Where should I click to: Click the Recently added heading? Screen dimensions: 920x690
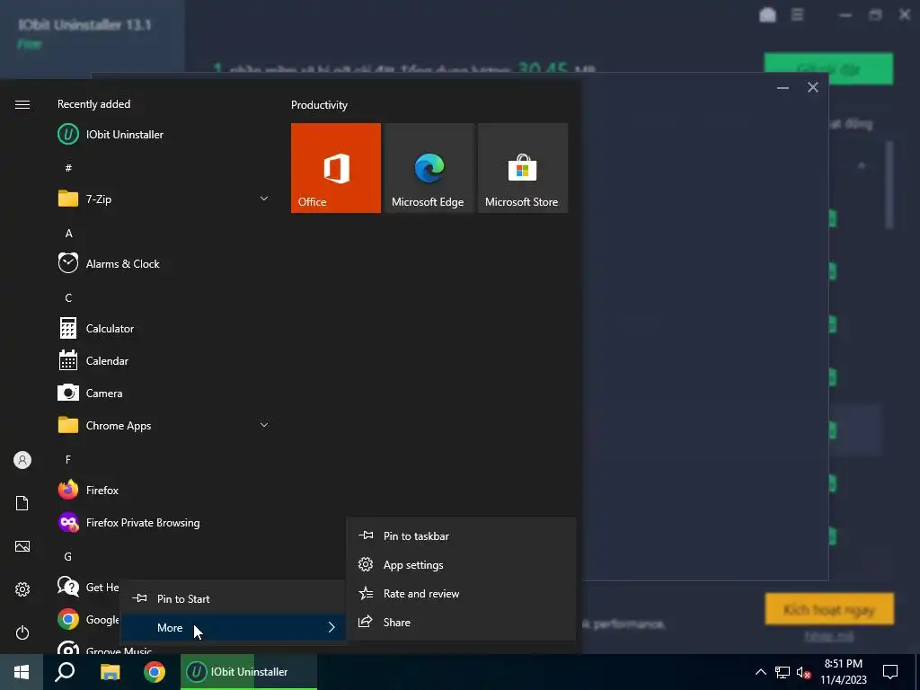coord(93,104)
